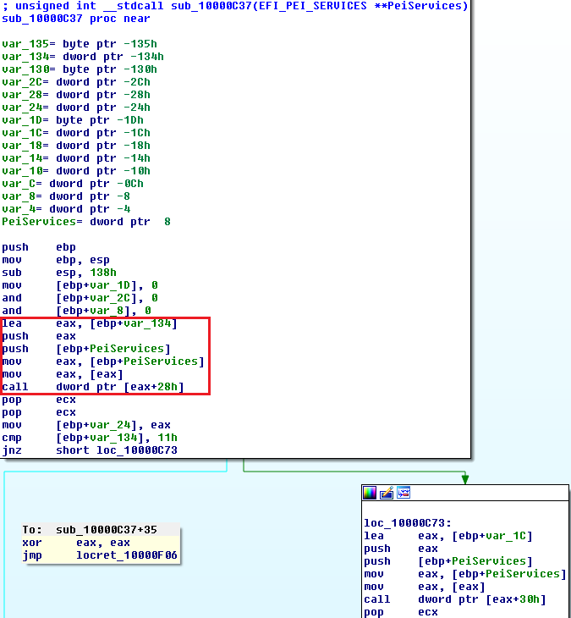
Task: Select the 'lea eax, [ebp+var_134]' instruction
Action: (x=90, y=323)
